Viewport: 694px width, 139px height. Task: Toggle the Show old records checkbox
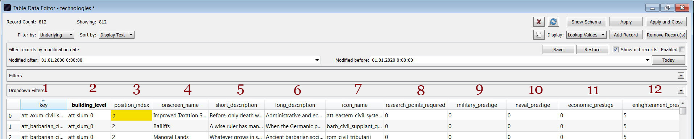(616, 49)
